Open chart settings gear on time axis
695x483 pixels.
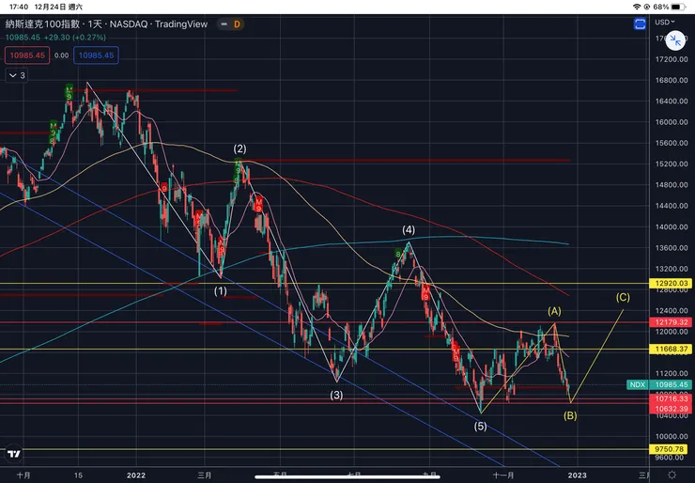(x=672, y=475)
